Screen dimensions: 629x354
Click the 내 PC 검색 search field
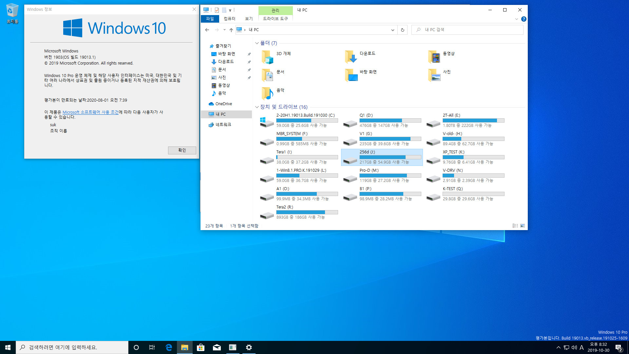coord(467,30)
